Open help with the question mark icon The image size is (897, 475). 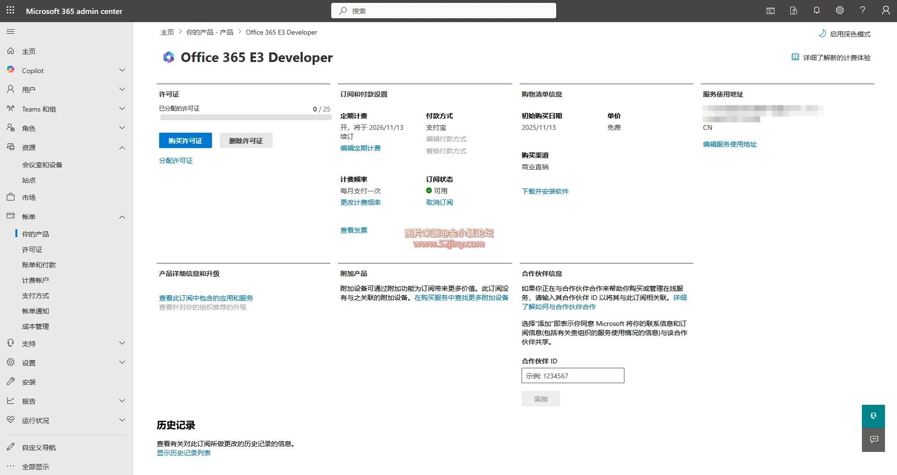point(862,10)
